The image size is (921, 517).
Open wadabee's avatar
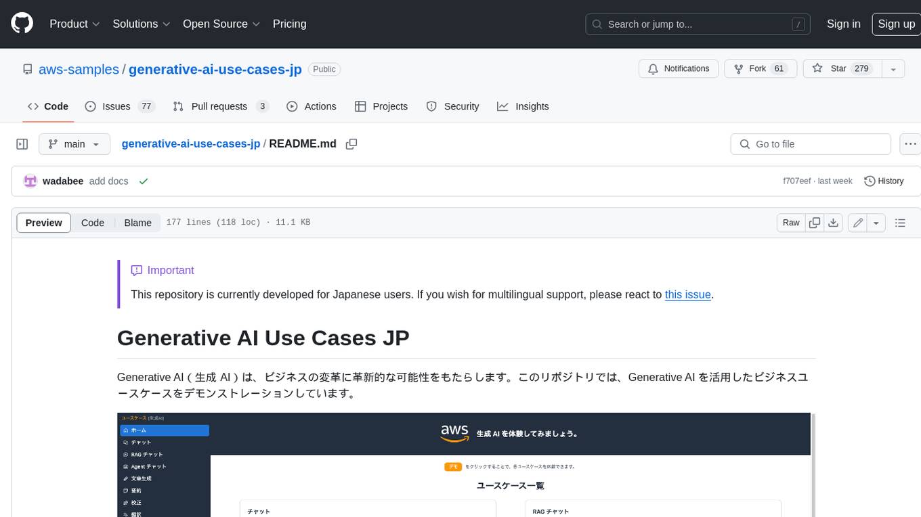click(x=30, y=181)
